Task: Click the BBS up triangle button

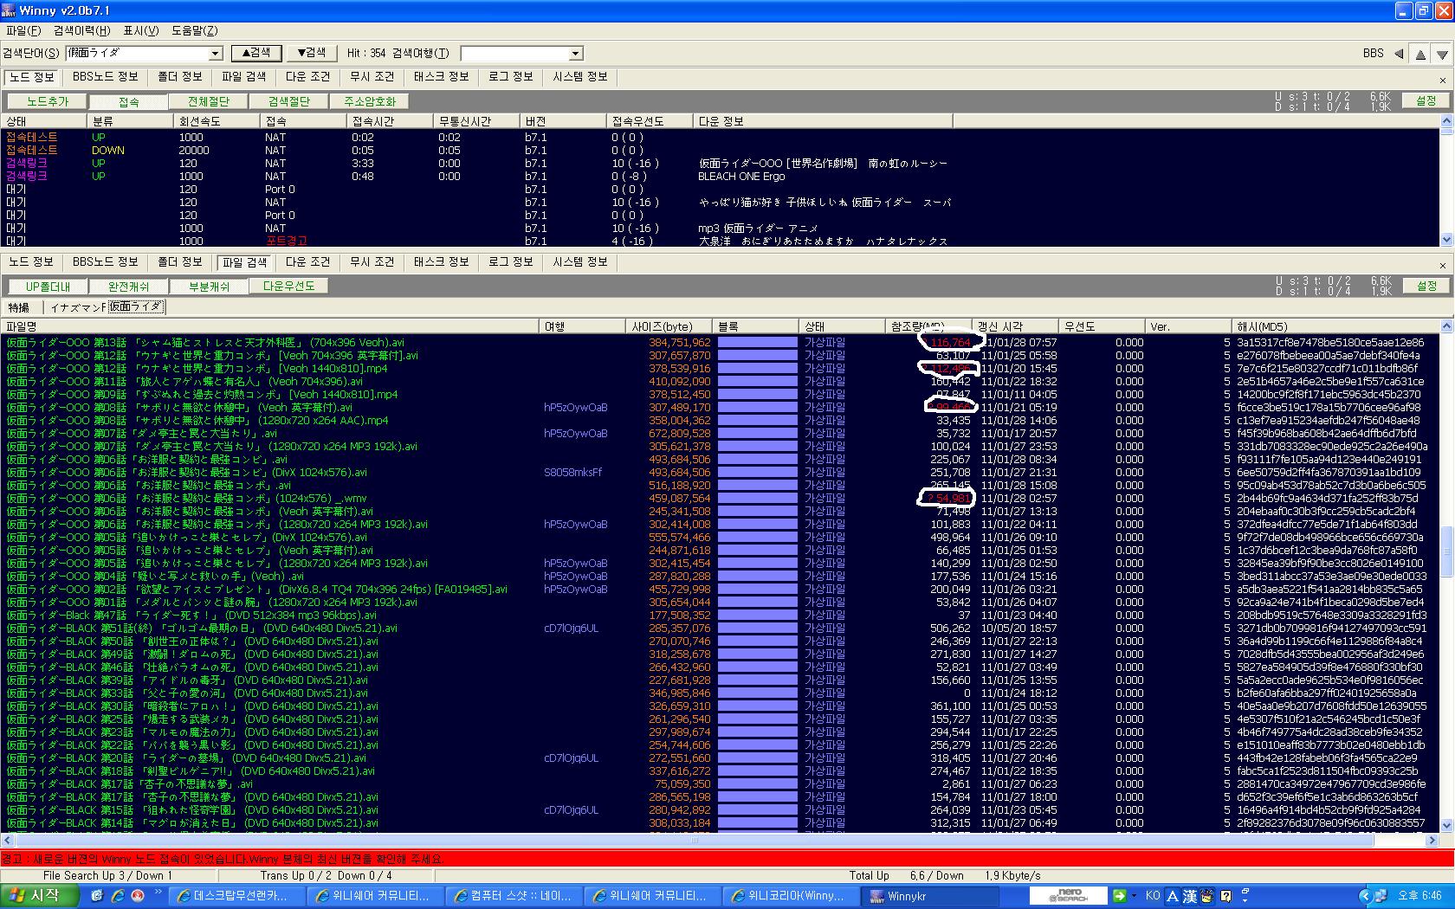Action: tap(1420, 54)
